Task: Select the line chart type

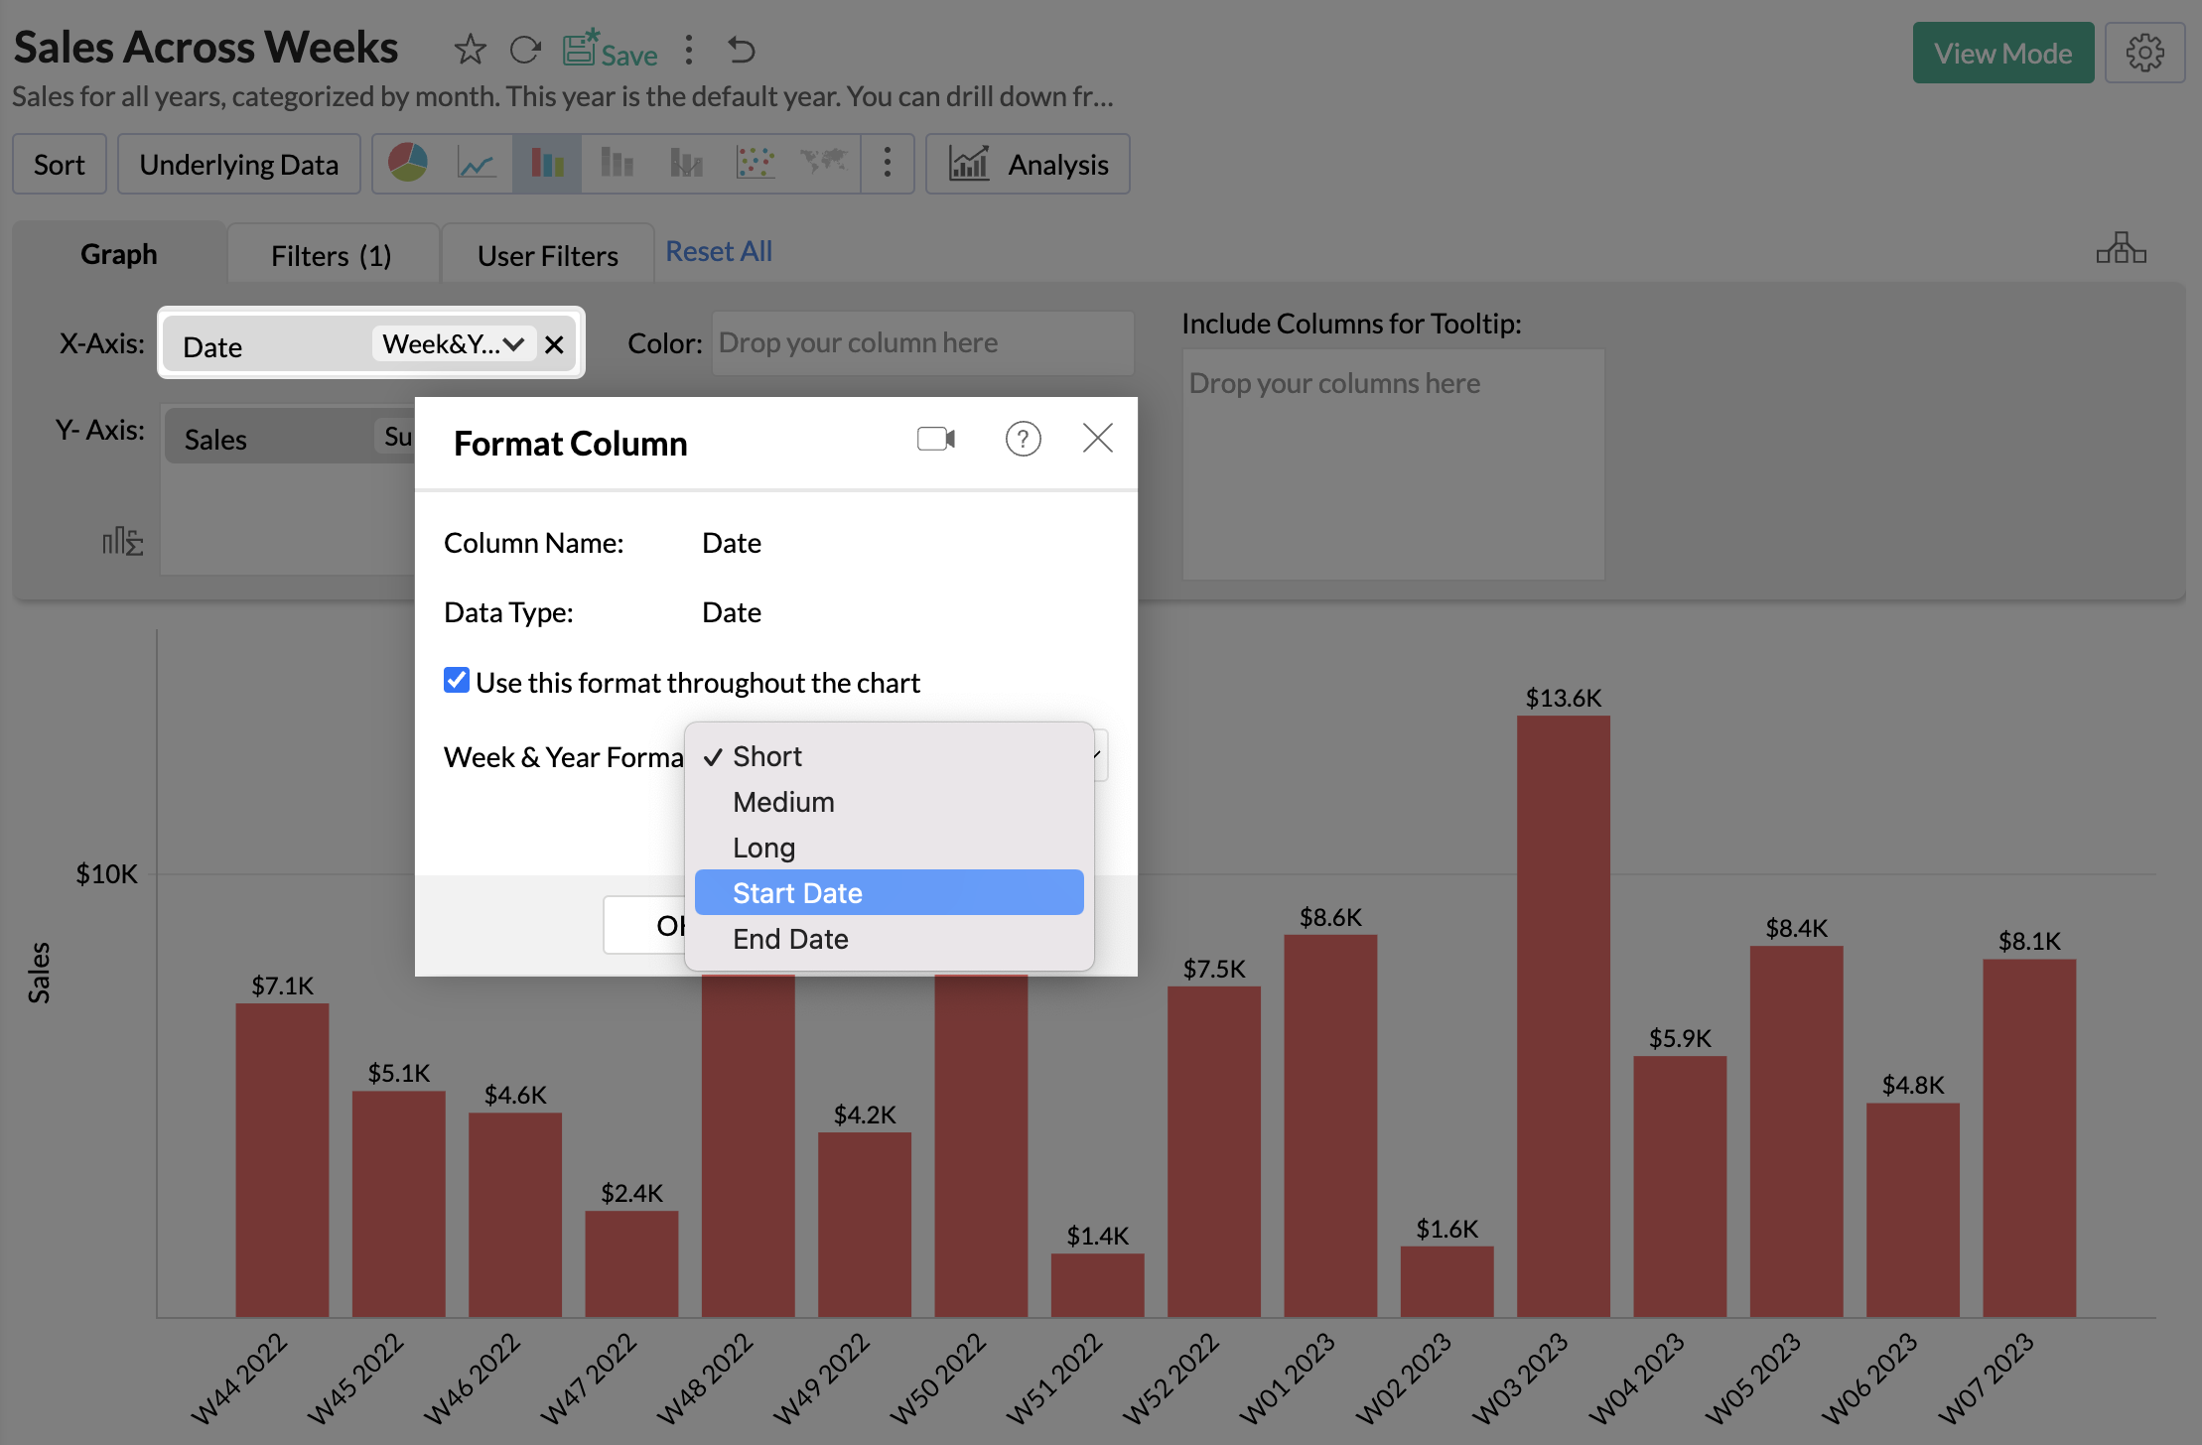Action: tap(477, 163)
